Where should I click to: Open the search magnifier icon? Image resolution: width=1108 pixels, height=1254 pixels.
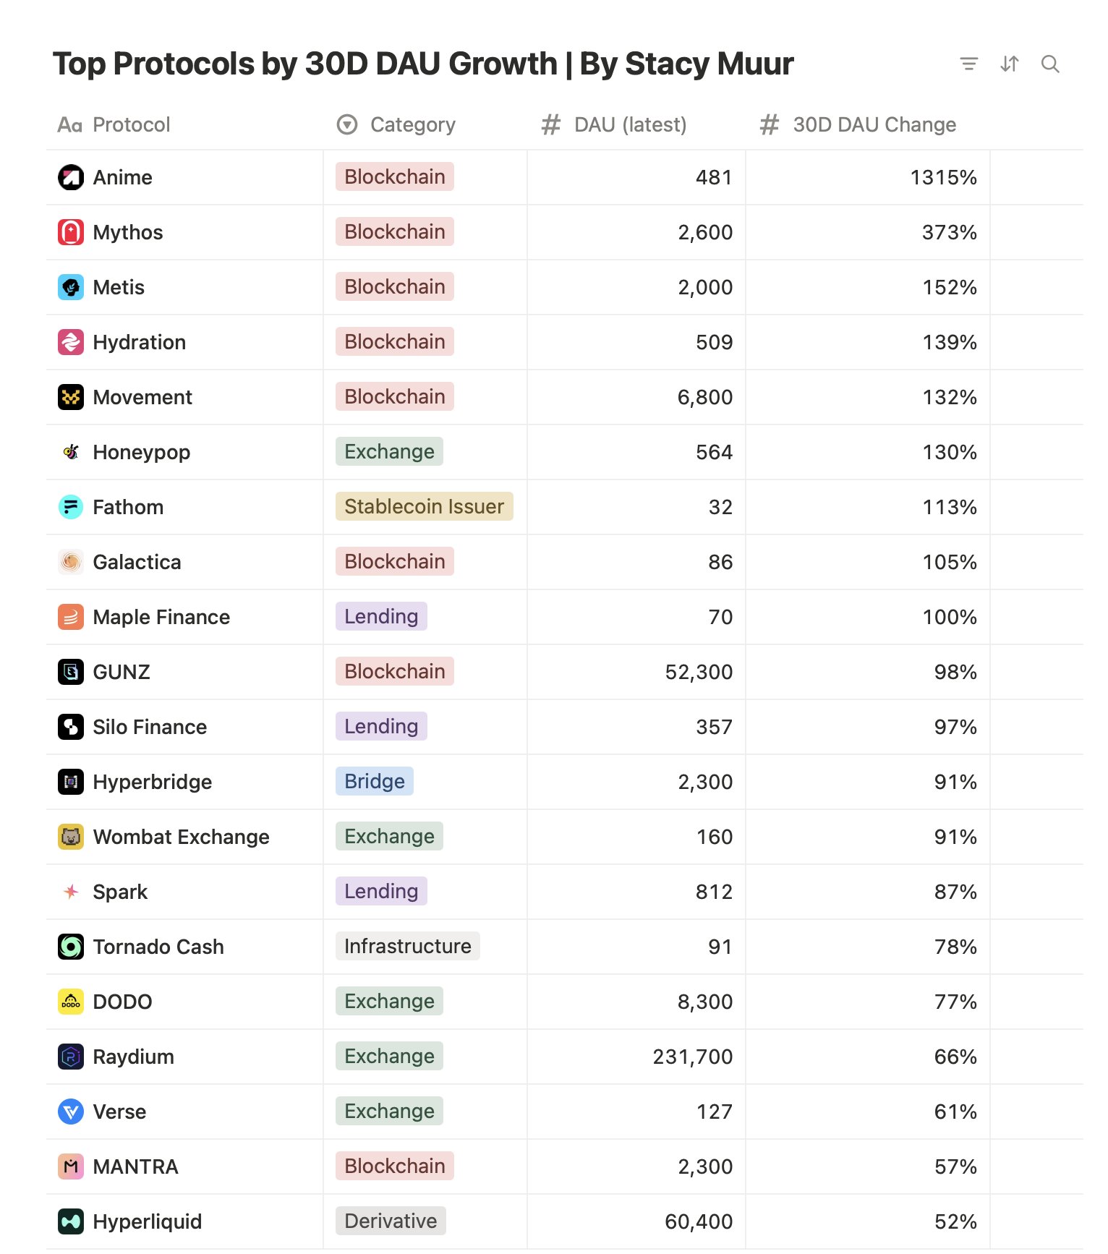(x=1050, y=64)
